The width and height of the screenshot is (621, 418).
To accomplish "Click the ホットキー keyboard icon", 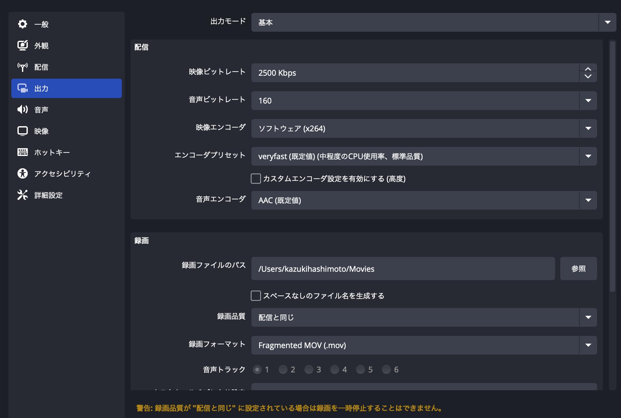I will [x=22, y=152].
